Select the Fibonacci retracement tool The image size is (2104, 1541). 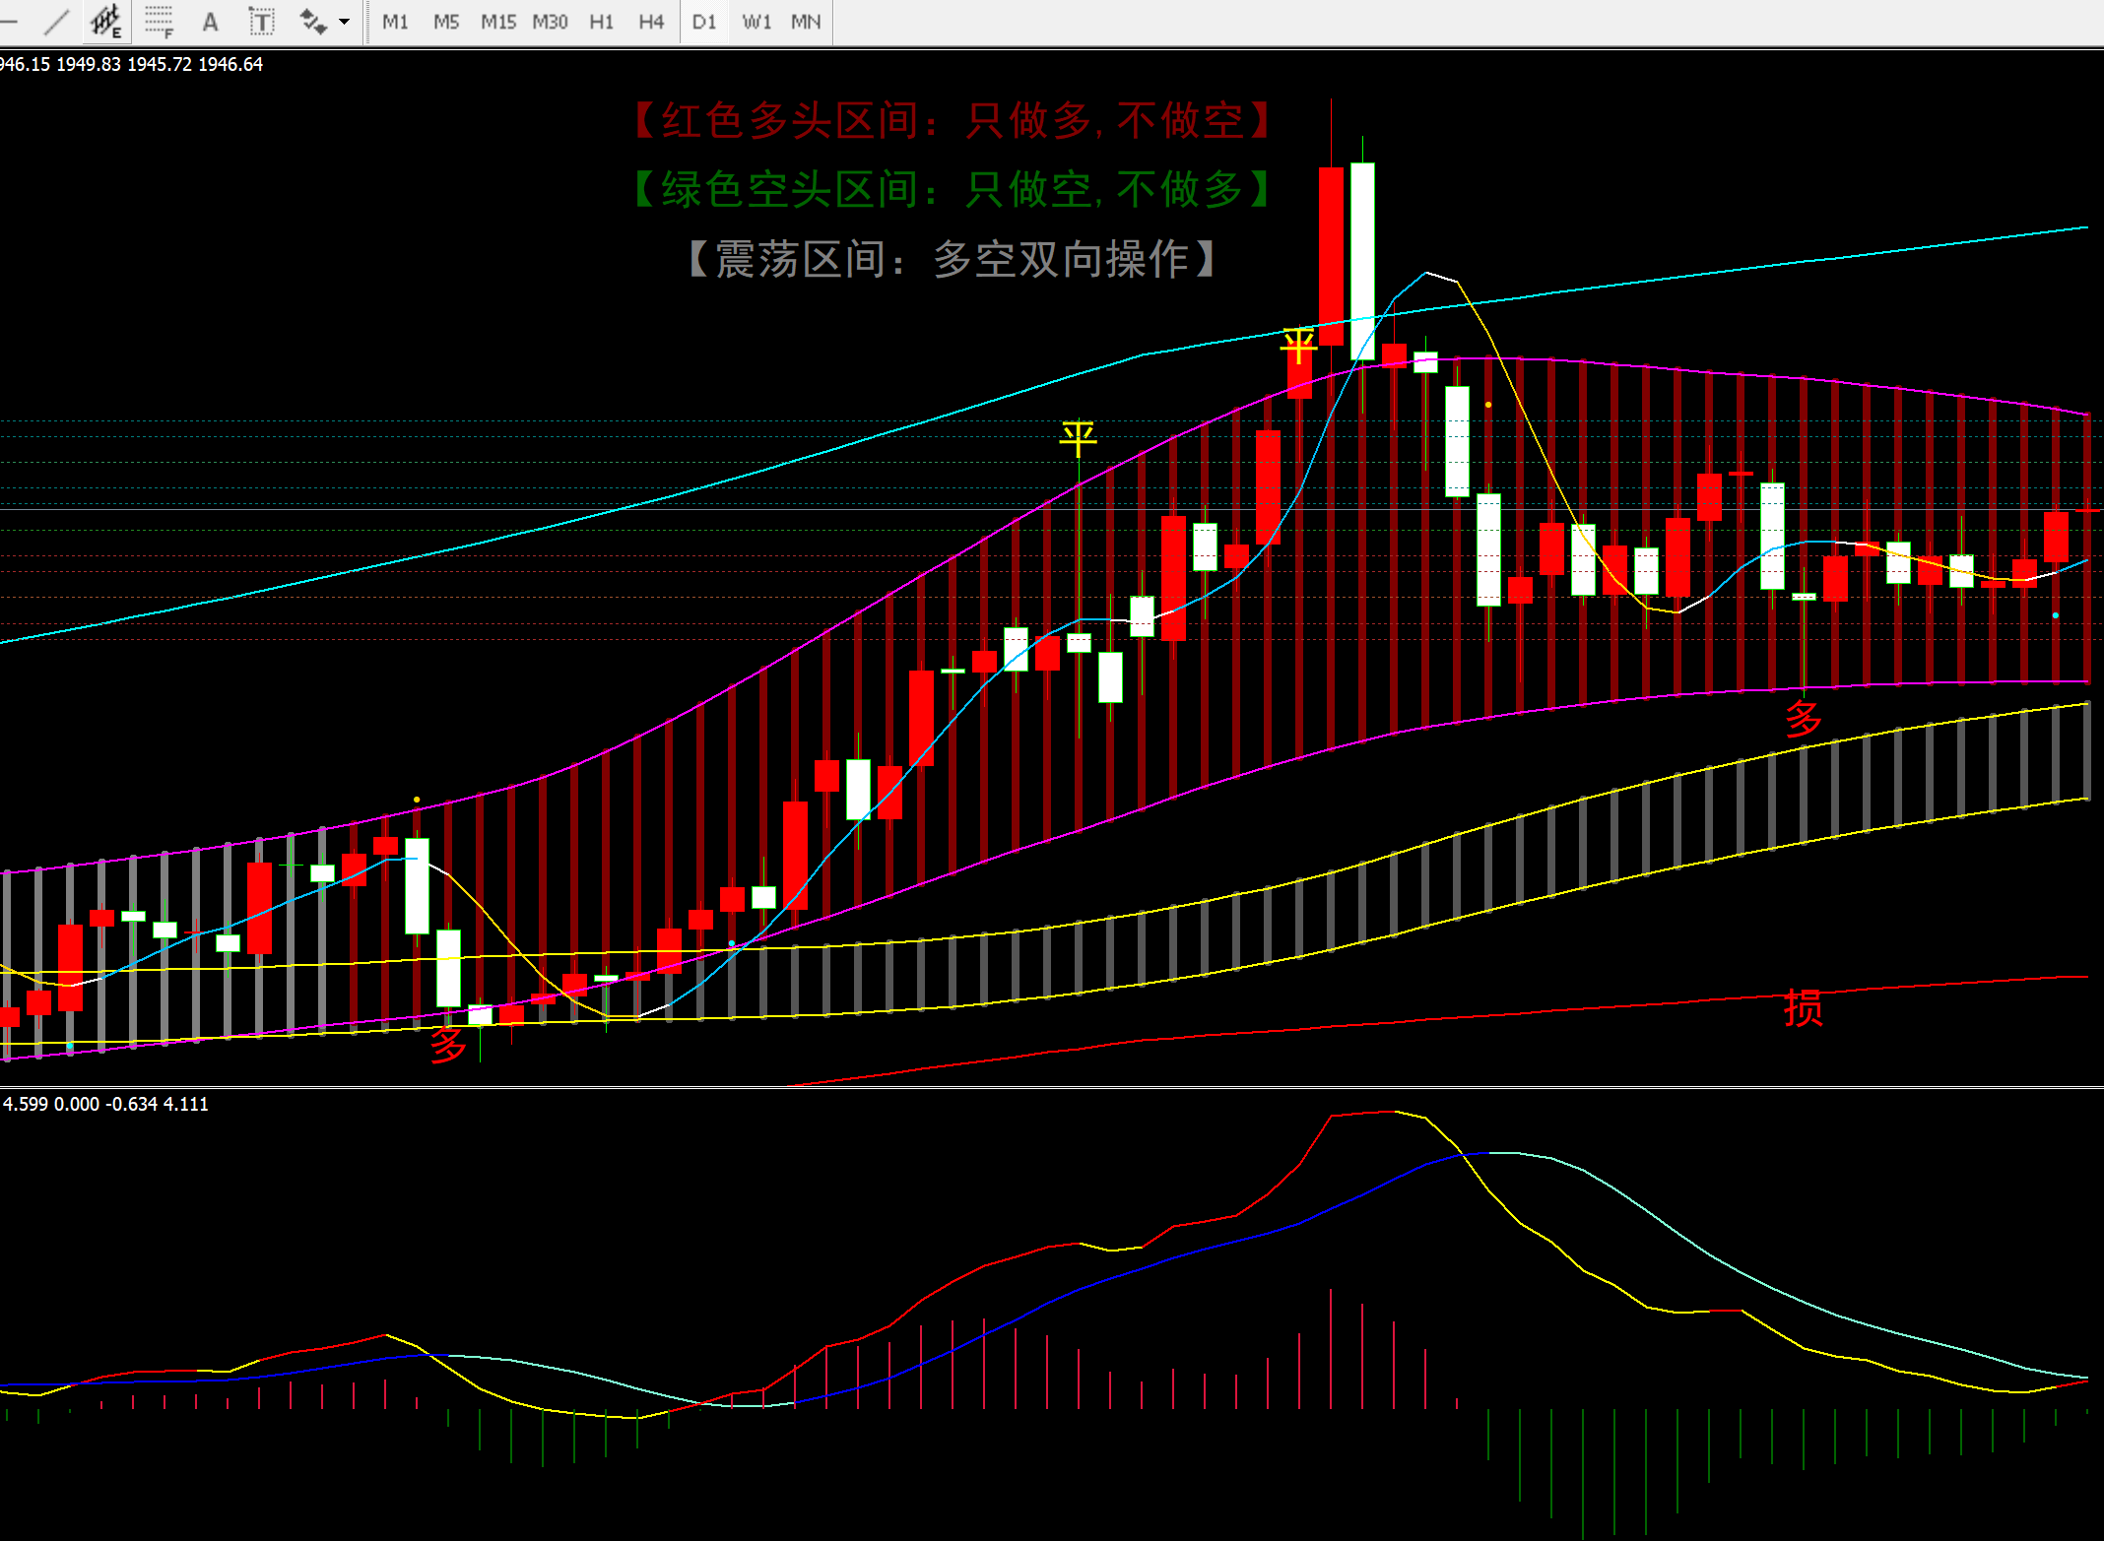[158, 21]
